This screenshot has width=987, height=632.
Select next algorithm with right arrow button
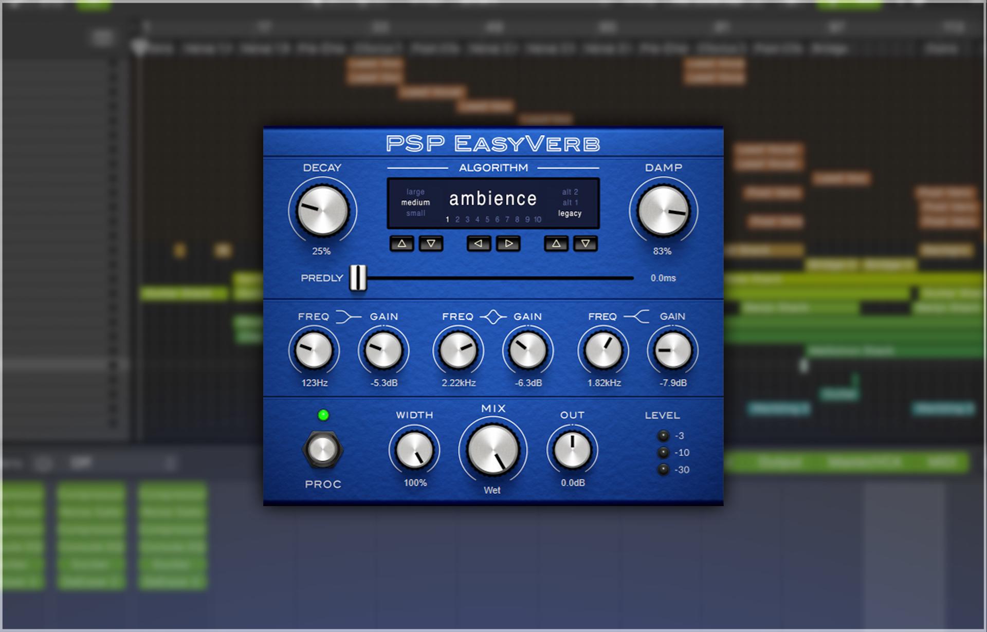pos(508,244)
